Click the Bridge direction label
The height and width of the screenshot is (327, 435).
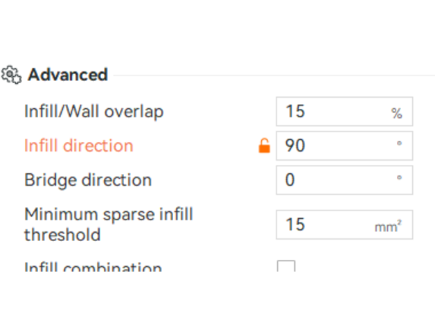tap(87, 180)
